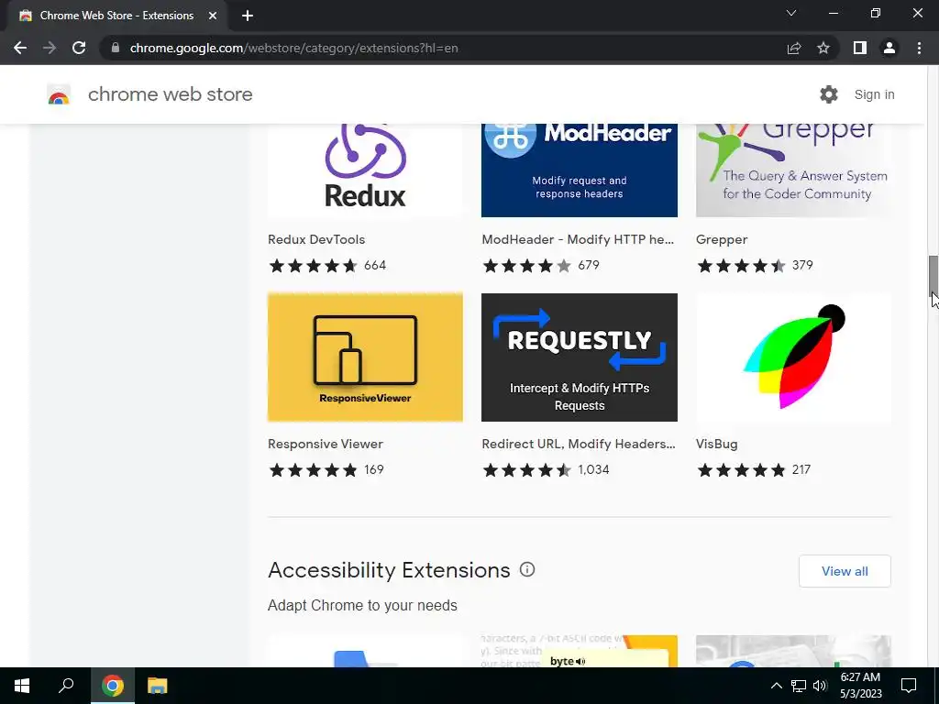
Task: Close the Chrome Web Store tab
Action: pos(213,16)
